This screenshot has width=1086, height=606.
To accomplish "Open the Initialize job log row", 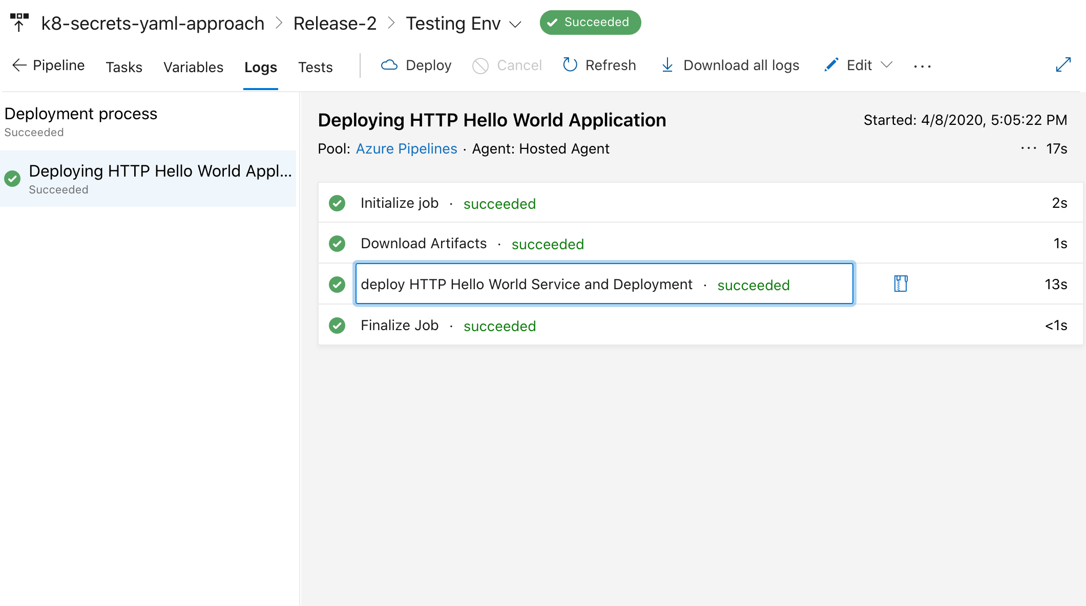I will click(700, 203).
